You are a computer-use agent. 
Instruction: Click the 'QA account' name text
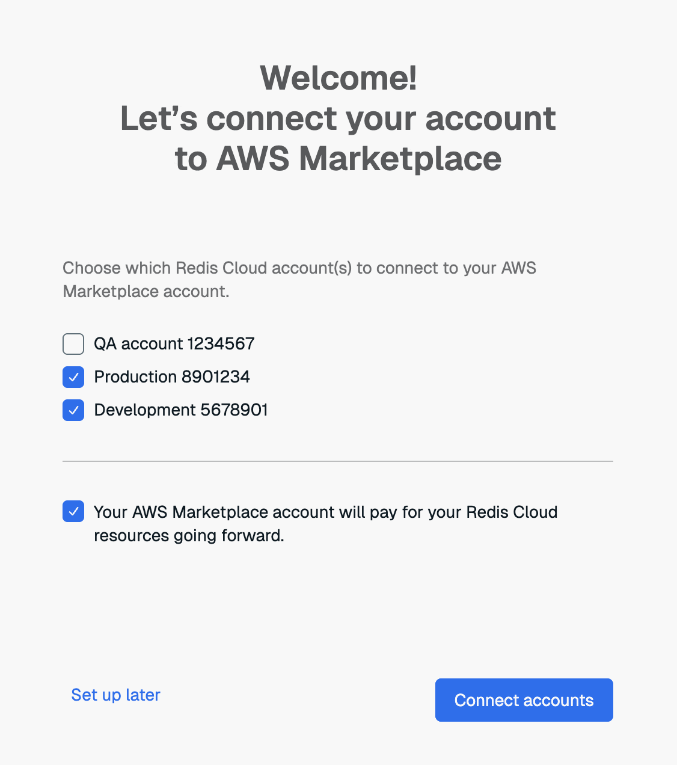138,344
